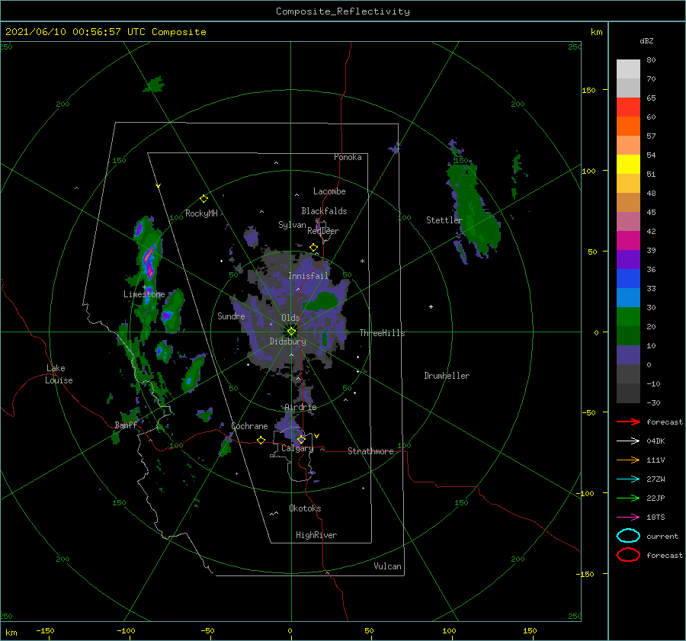This screenshot has height=641, width=686.
Task: Click the ThreeHills label
Action: point(382,333)
